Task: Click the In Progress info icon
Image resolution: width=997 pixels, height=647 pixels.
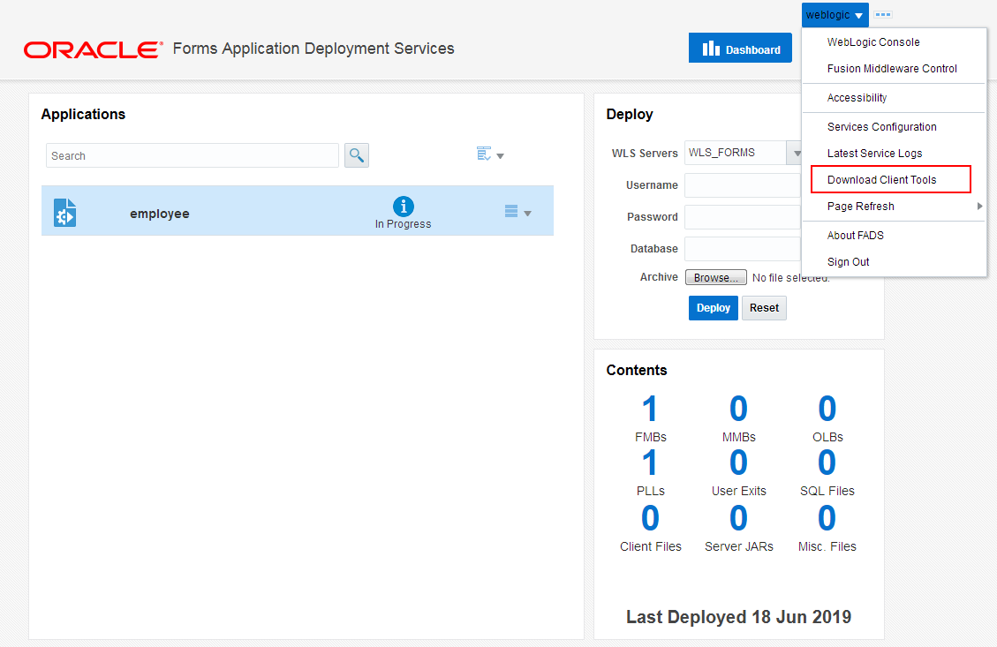Action: (x=403, y=206)
